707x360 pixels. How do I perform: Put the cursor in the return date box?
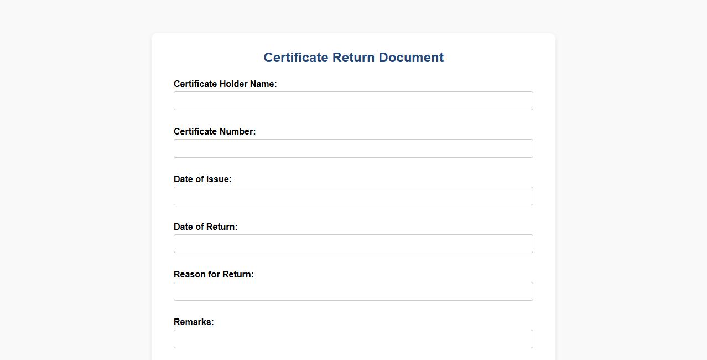[353, 244]
